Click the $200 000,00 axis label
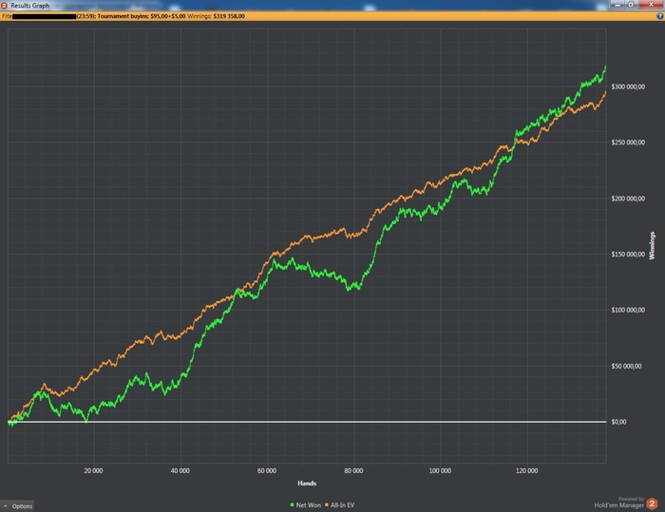The height and width of the screenshot is (512, 665). 628,199
